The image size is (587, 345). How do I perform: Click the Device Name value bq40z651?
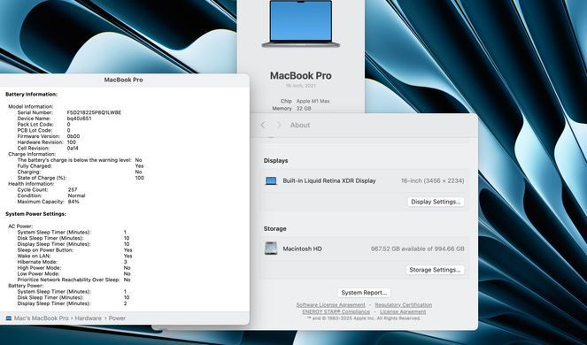click(79, 119)
